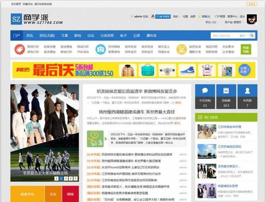
Task: Click the 今日发帖 speech bubble icon
Action: [205, 91]
